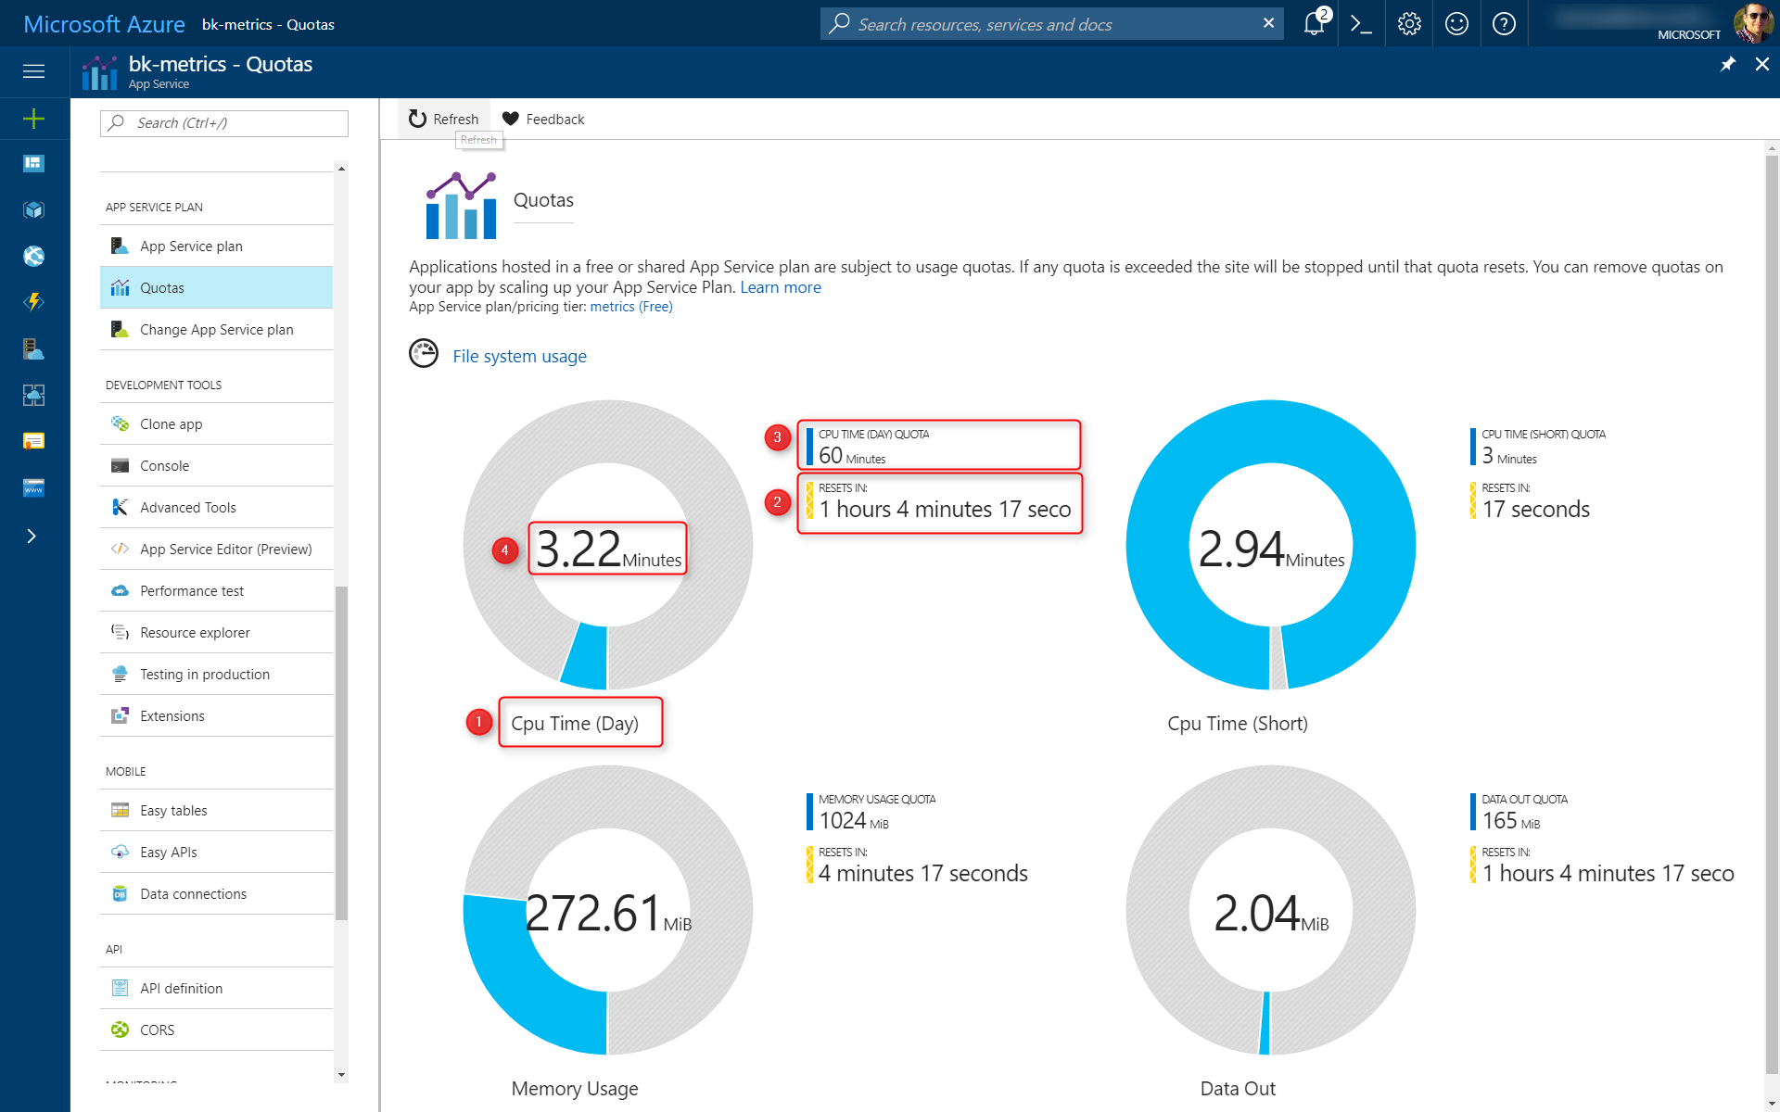This screenshot has width=1780, height=1112.
Task: Click the File system usage label
Action: 519,356
